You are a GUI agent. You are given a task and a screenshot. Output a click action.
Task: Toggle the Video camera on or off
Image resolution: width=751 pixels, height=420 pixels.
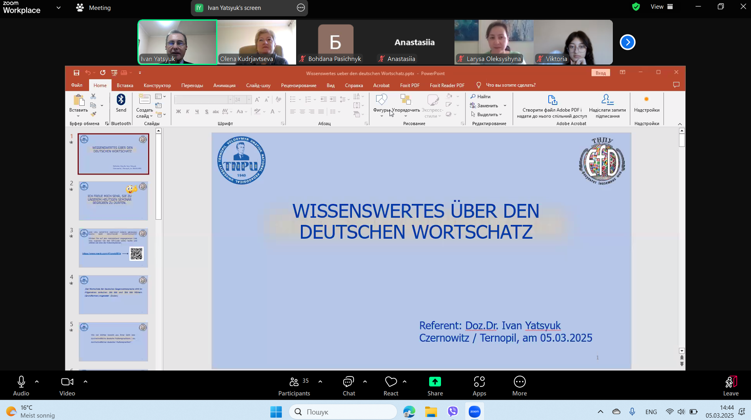[x=67, y=386]
